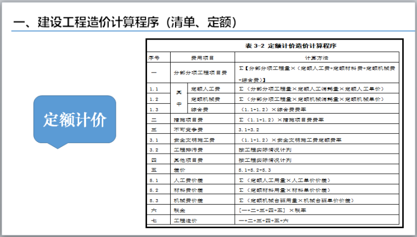Viewport: 417px width, 237px height.
Task: Select the 措施项目费 table cell
Action: tap(202, 120)
